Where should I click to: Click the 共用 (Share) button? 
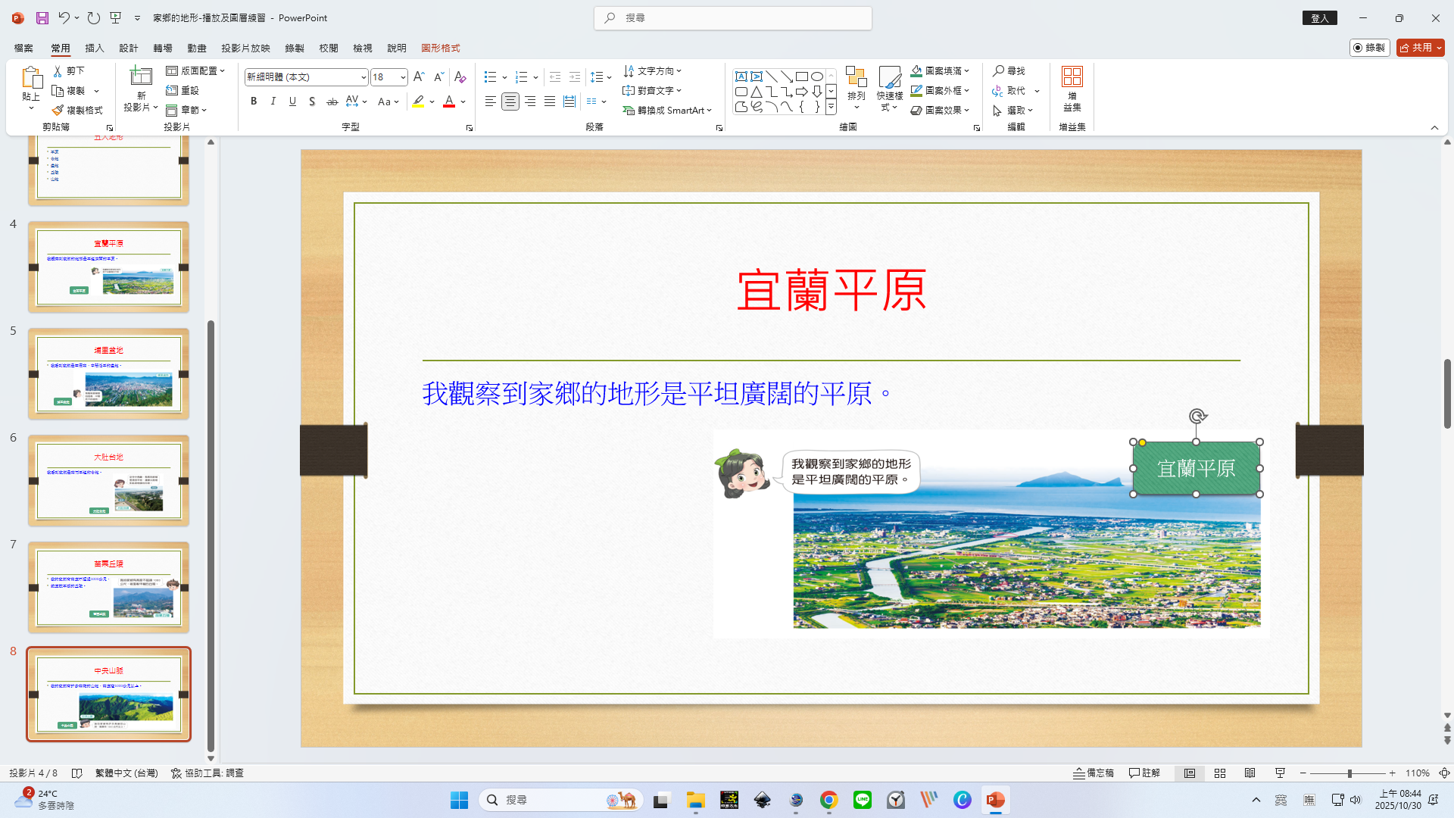[x=1416, y=48]
